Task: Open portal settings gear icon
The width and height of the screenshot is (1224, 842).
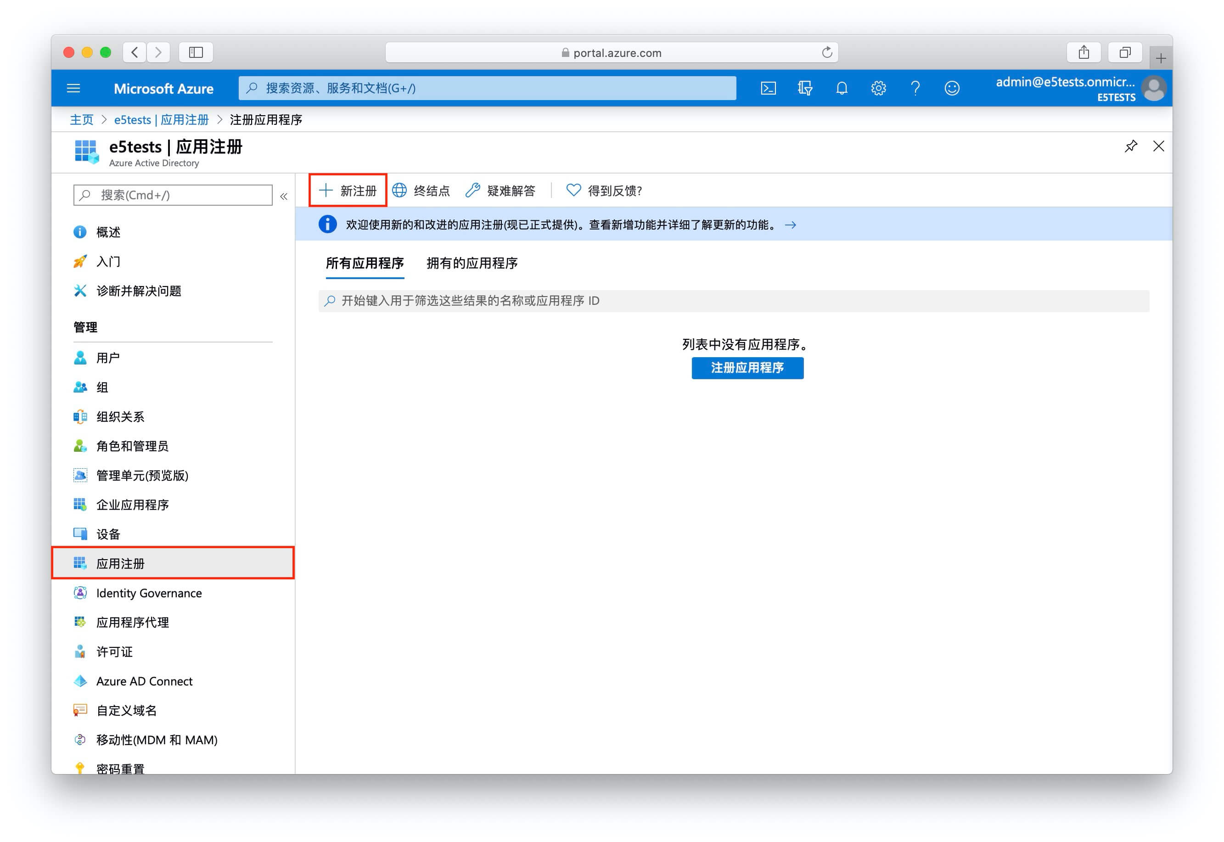Action: click(x=878, y=88)
